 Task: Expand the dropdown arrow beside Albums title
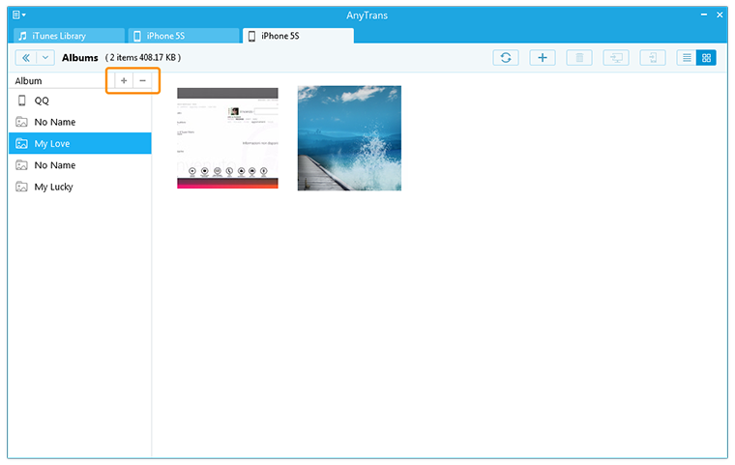[45, 58]
